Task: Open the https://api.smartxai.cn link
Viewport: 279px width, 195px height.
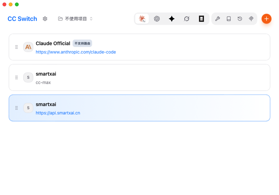Action: tap(58, 113)
